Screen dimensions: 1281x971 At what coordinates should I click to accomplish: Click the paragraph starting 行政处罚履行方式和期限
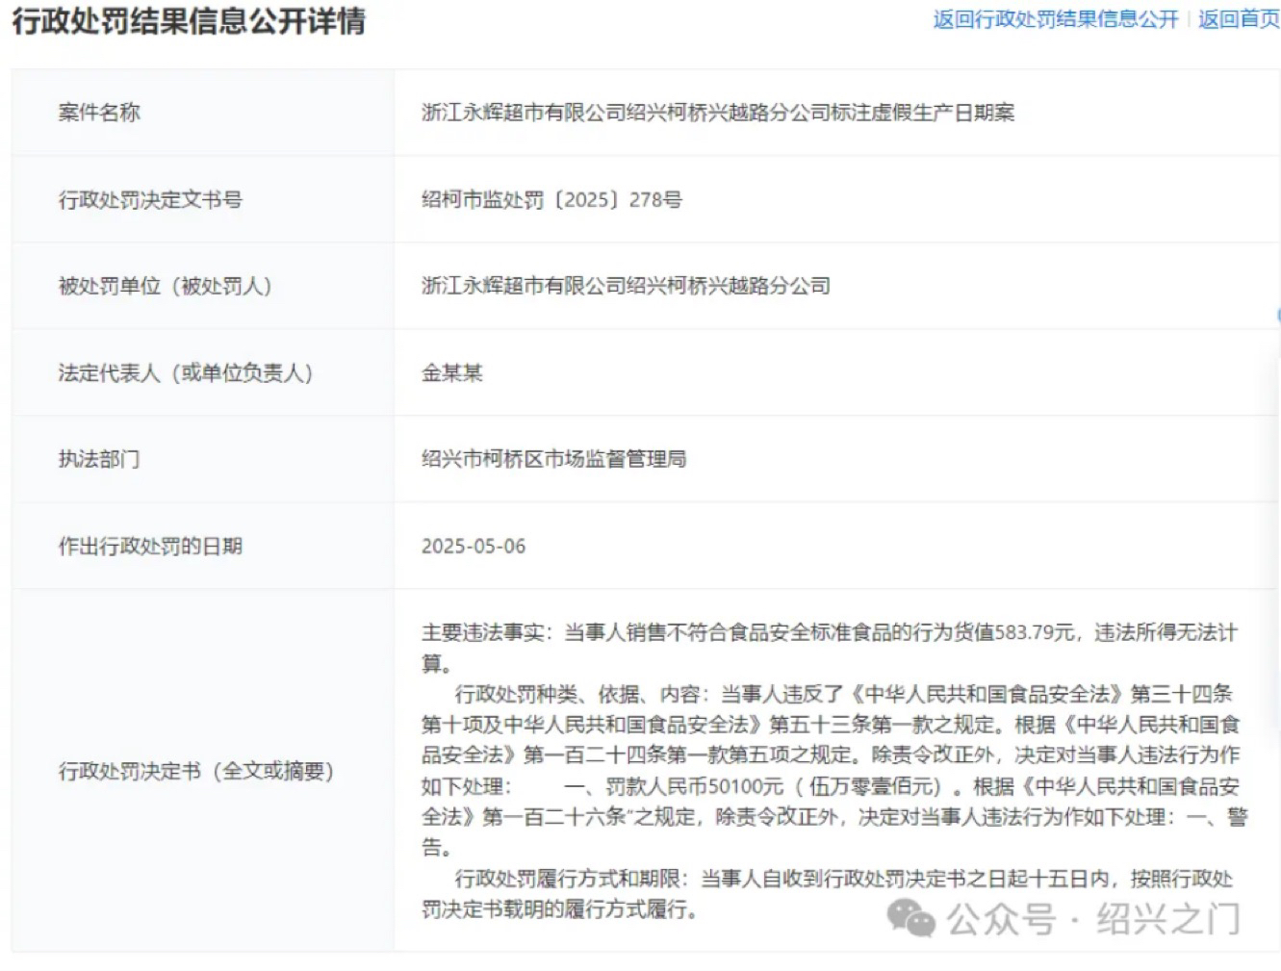tap(828, 894)
